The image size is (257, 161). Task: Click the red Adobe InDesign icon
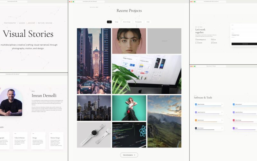[234, 120]
